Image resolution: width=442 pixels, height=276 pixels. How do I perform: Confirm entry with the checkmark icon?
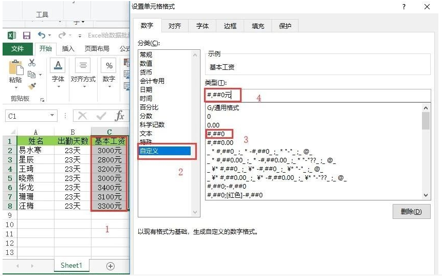pos(101,116)
